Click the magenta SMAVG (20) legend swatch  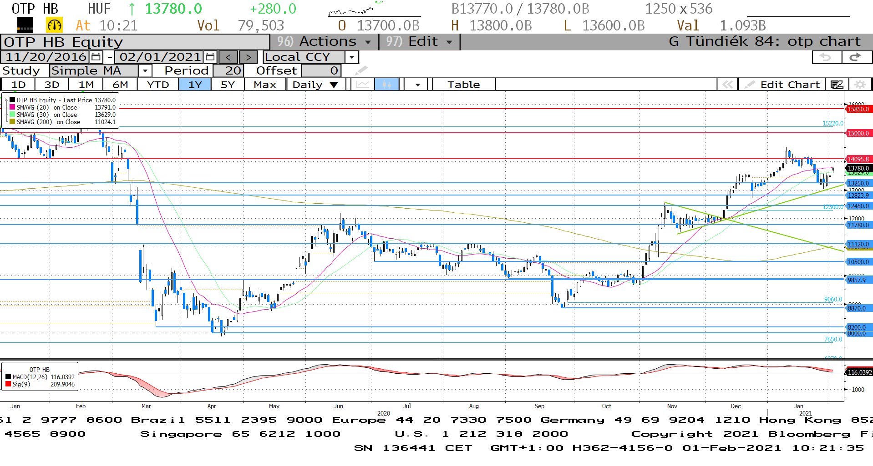pyautogui.click(x=12, y=107)
